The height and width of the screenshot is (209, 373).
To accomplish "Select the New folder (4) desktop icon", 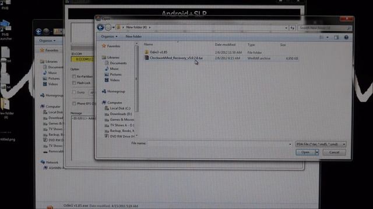I will [5, 109].
